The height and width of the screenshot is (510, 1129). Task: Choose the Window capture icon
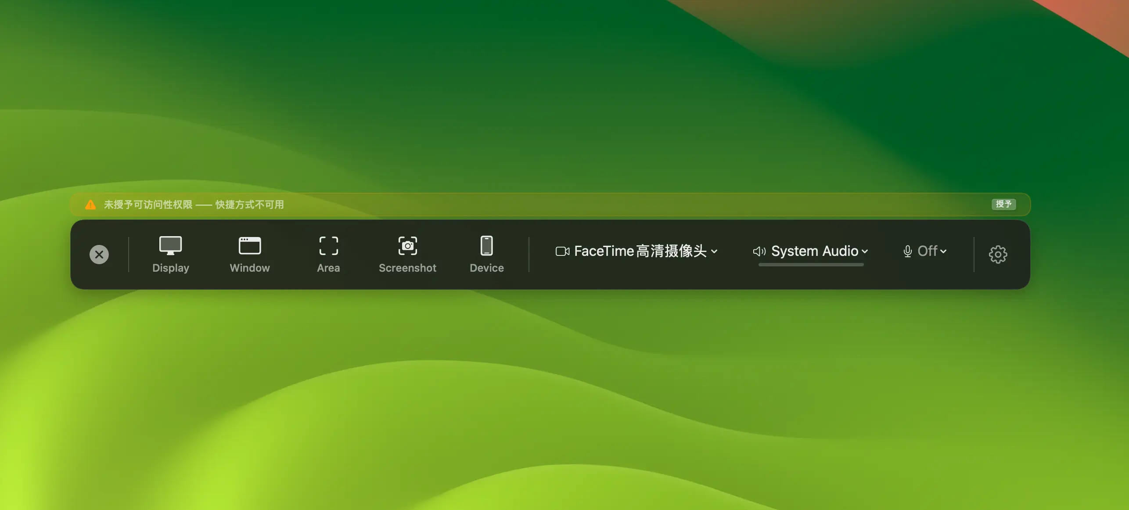click(x=249, y=245)
